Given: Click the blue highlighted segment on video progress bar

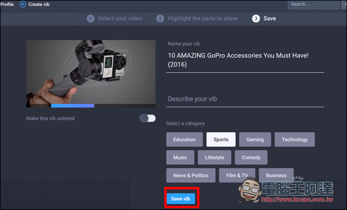Looking at the screenshot, I should click(x=73, y=106).
